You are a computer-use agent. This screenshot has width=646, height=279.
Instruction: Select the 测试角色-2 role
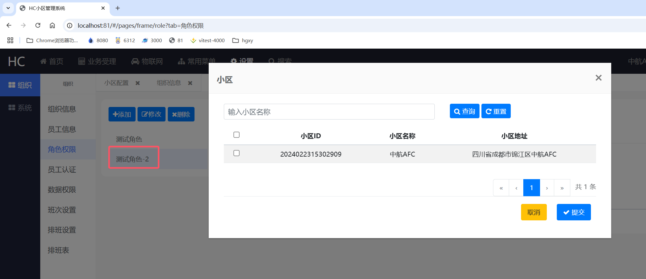[132, 159]
